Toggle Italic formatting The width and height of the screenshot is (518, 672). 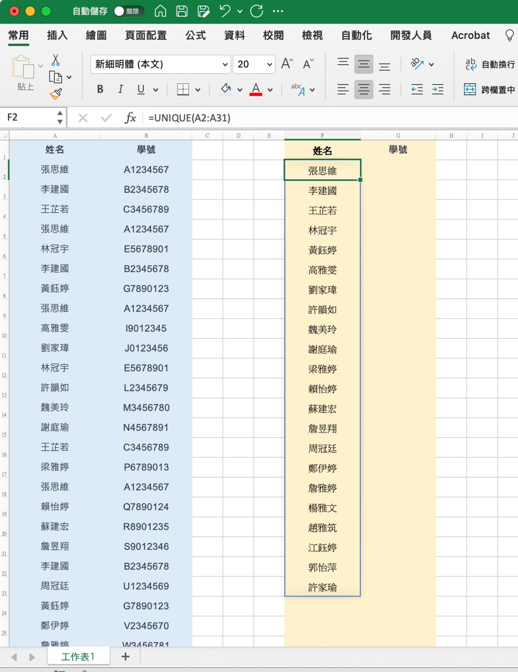point(120,89)
